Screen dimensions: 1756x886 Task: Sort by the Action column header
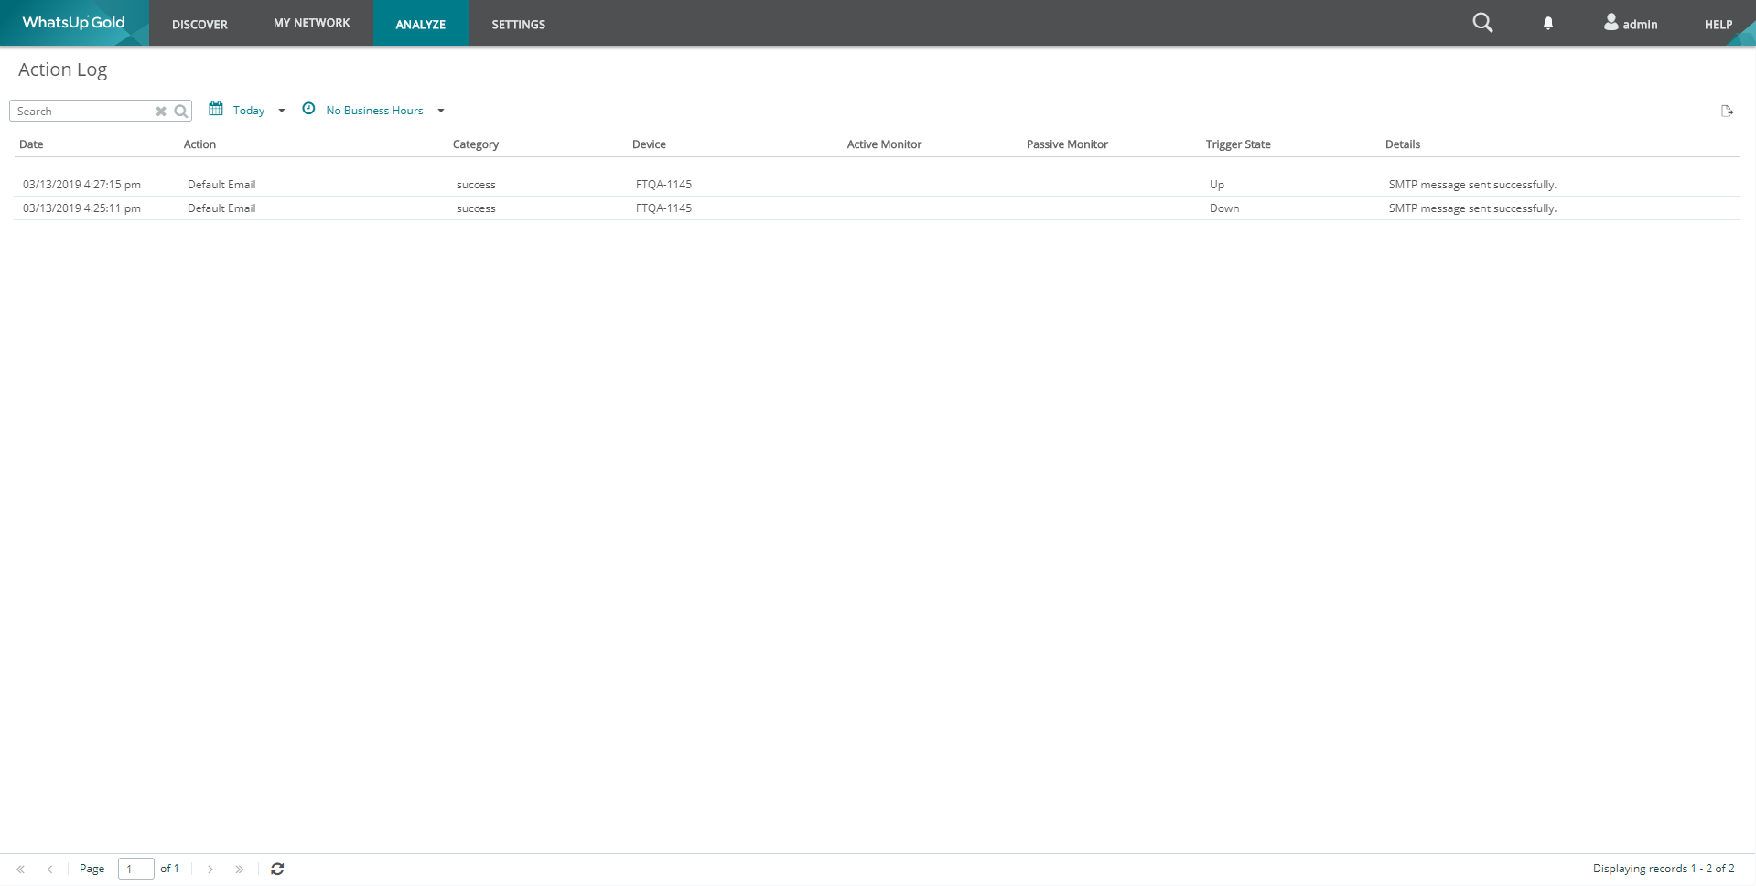pyautogui.click(x=199, y=144)
